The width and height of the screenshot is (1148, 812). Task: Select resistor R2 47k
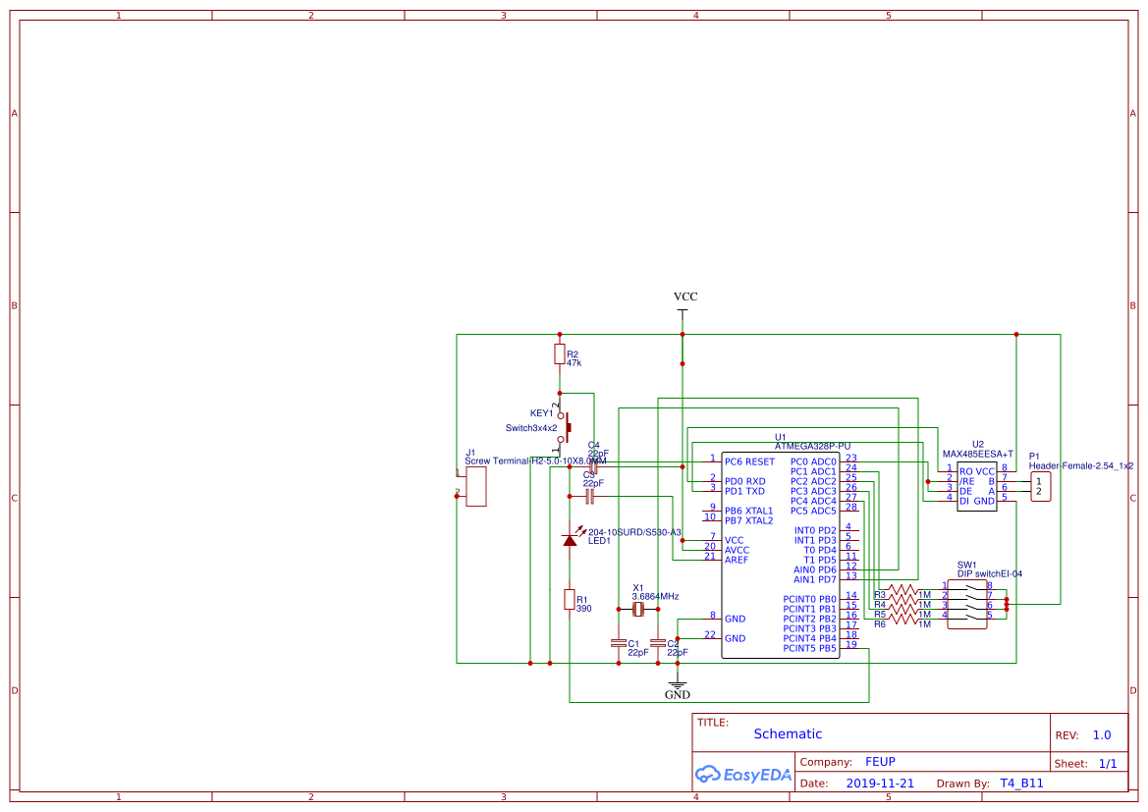(559, 355)
